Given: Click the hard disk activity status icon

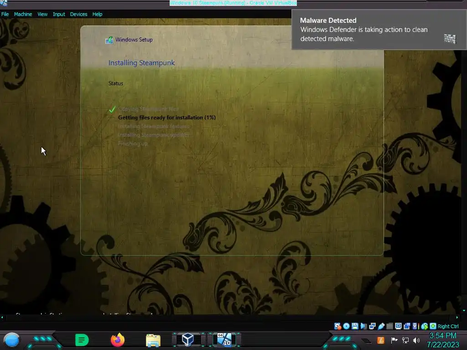Looking at the screenshot, I should click(x=337, y=326).
